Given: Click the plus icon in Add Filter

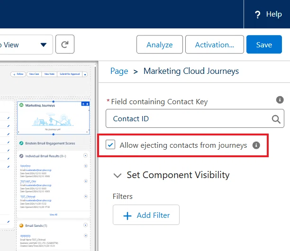Looking at the screenshot, I should (x=127, y=215).
